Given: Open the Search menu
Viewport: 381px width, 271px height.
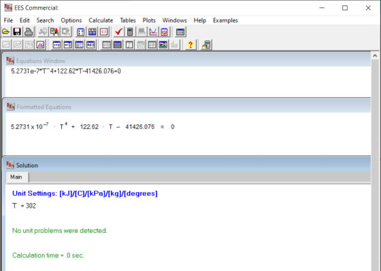Looking at the screenshot, I should coord(45,20).
